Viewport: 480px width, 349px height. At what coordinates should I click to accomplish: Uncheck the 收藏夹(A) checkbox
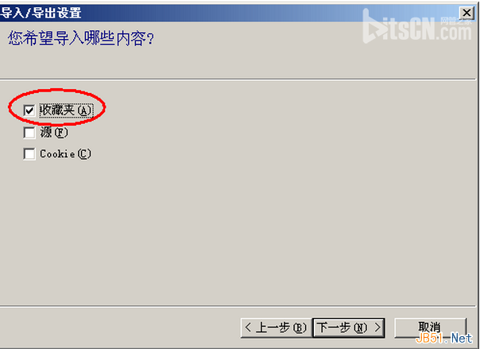click(x=29, y=111)
